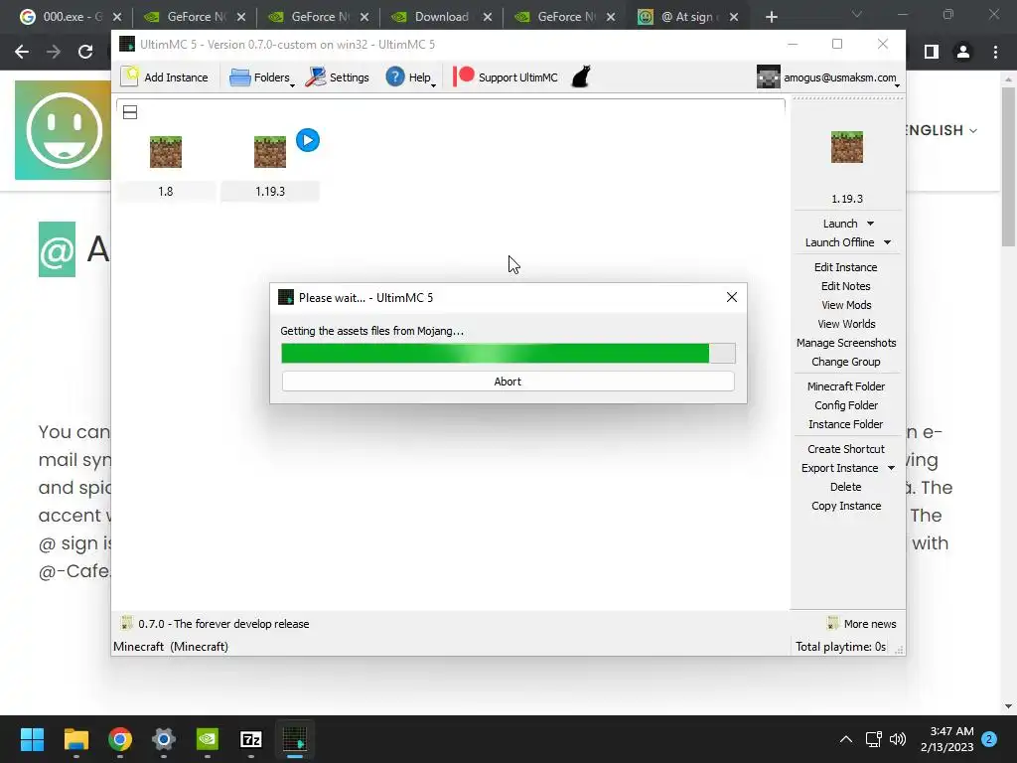The image size is (1017, 763).
Task: Click Edit Notes
Action: click(x=846, y=286)
